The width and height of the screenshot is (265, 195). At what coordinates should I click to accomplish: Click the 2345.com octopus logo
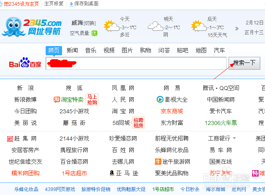point(32,27)
